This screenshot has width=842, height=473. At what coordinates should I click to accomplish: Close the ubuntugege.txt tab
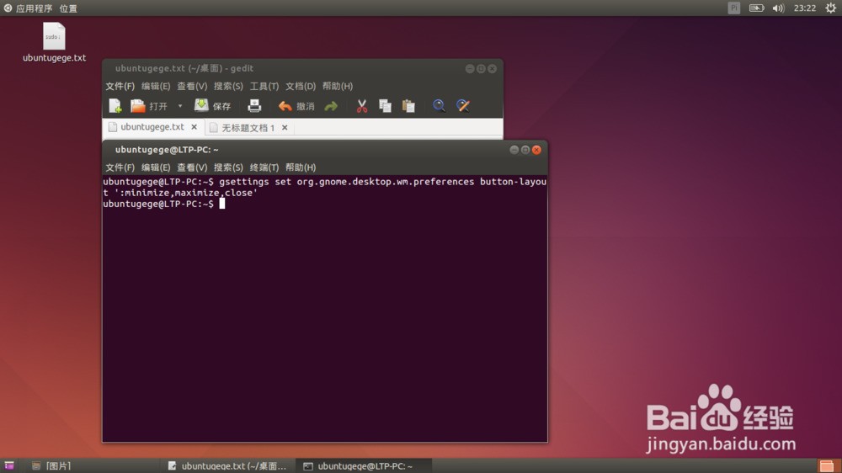tap(194, 127)
